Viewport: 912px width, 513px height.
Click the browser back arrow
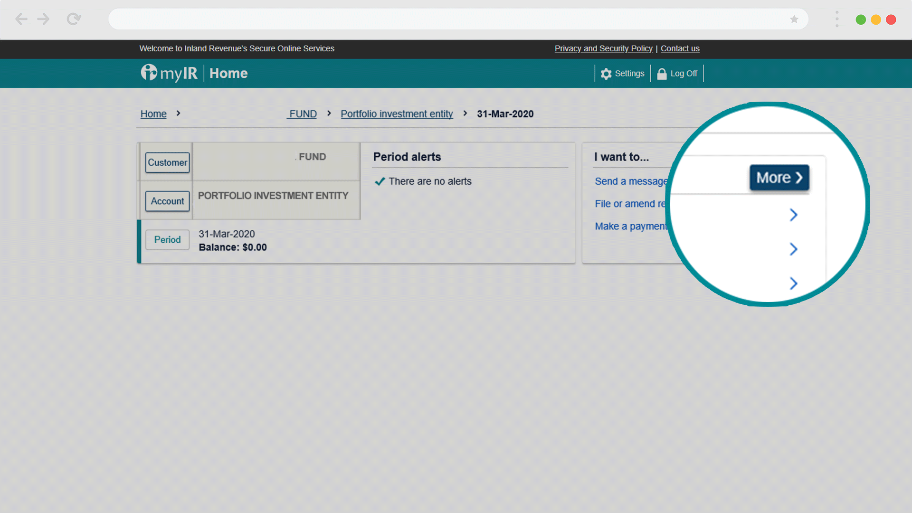pyautogui.click(x=21, y=19)
